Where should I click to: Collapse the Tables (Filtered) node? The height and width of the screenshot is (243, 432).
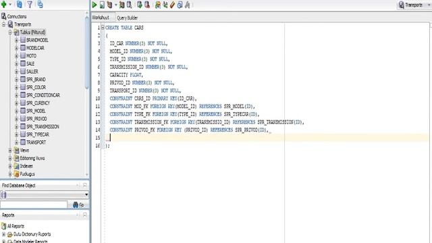coord(10,32)
